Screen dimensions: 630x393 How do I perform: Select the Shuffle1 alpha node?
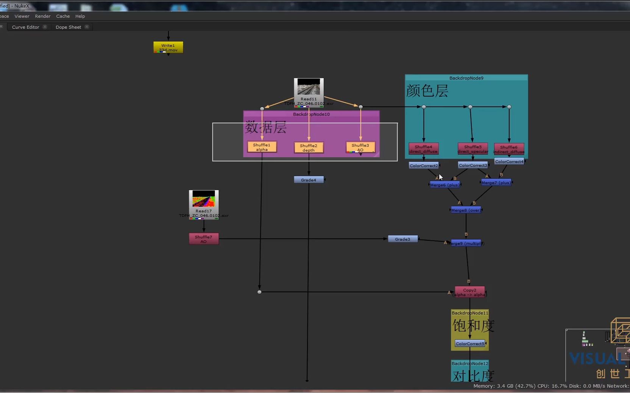(262, 147)
